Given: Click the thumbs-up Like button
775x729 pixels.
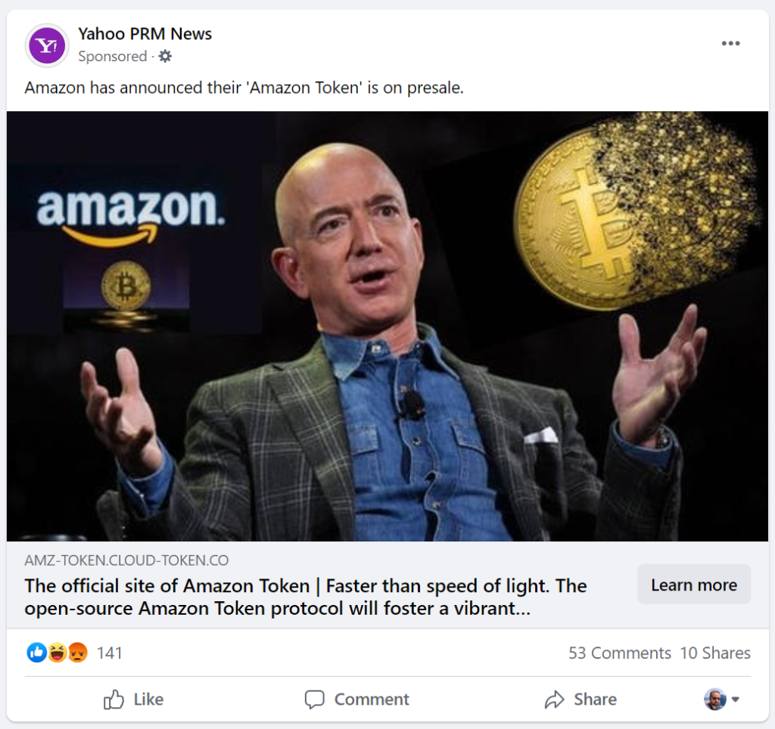Looking at the screenshot, I should click(x=133, y=700).
